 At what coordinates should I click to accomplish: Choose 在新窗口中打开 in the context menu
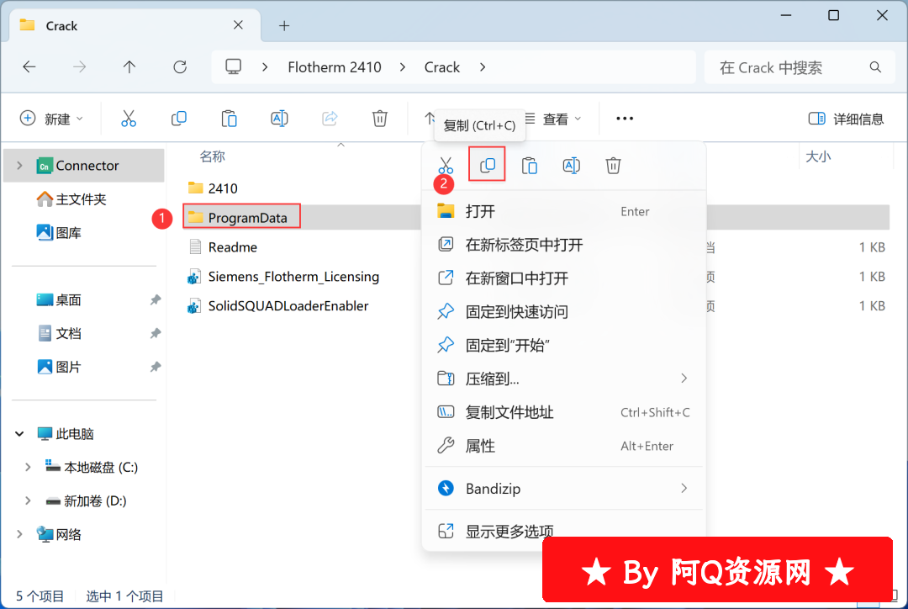click(564, 278)
